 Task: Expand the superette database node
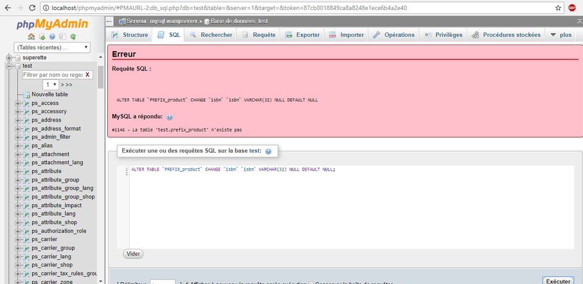[x=9, y=58]
